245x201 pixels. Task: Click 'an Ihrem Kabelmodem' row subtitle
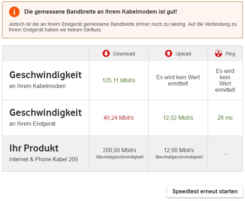click(x=37, y=86)
